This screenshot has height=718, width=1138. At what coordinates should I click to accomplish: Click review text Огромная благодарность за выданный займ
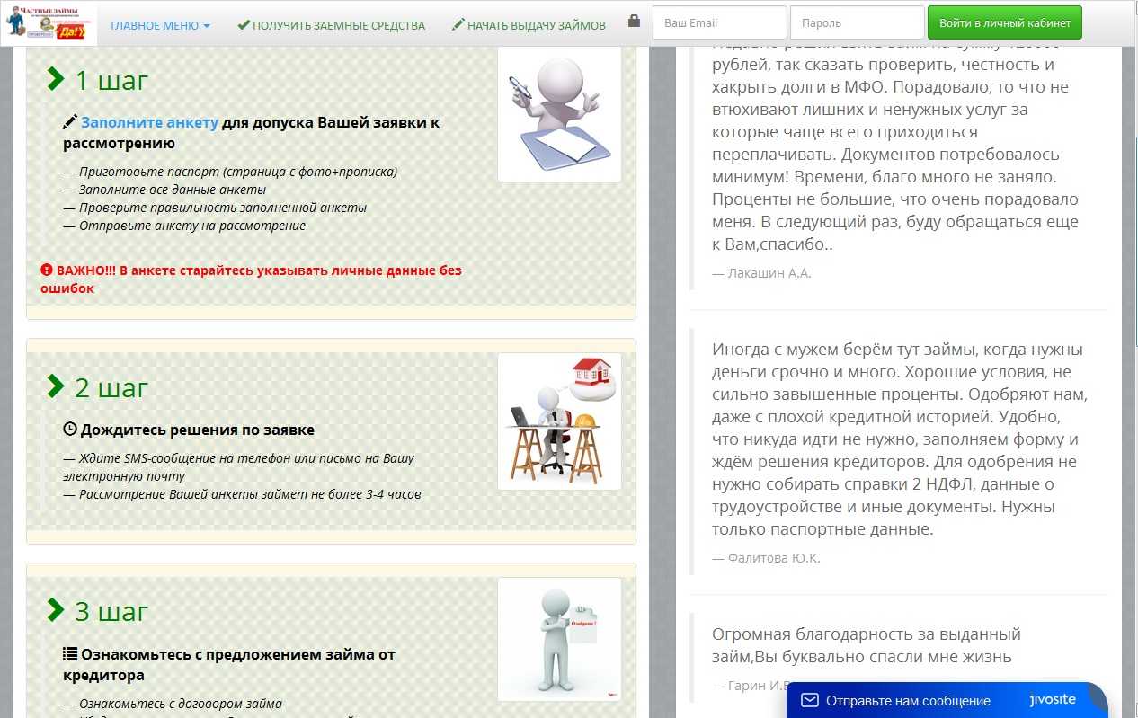tap(867, 645)
